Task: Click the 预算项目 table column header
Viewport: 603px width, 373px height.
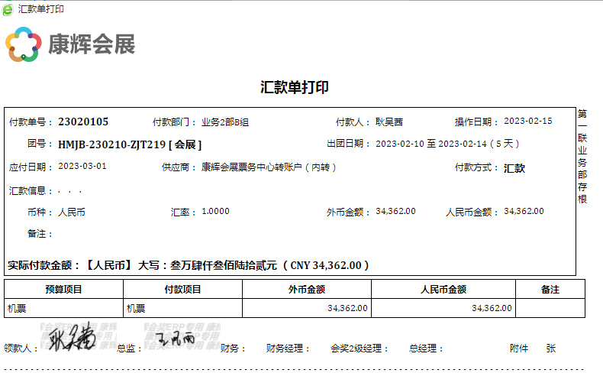Action: [63, 290]
